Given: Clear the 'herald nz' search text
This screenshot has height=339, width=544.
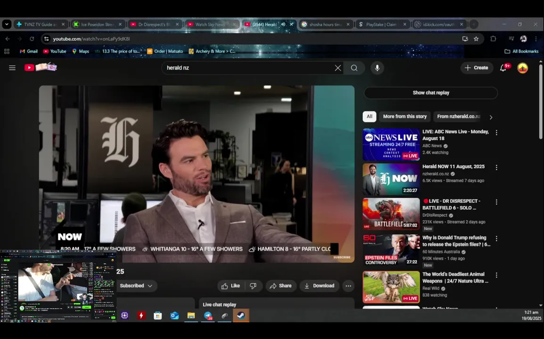Looking at the screenshot, I should click(338, 68).
